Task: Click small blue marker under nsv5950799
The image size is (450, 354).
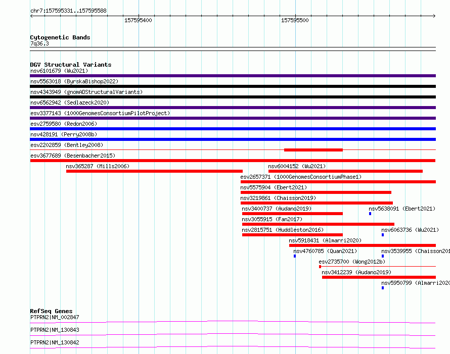Action: [x=383, y=288]
